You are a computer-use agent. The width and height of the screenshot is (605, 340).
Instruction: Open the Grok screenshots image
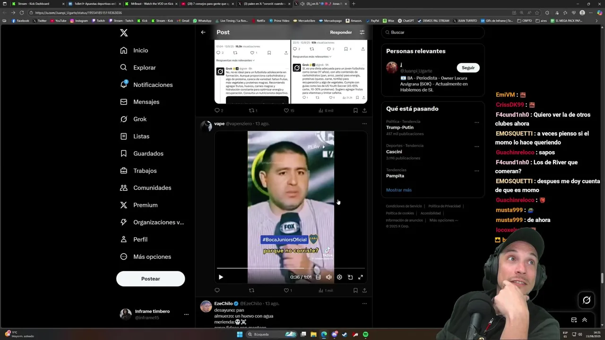[x=291, y=72]
